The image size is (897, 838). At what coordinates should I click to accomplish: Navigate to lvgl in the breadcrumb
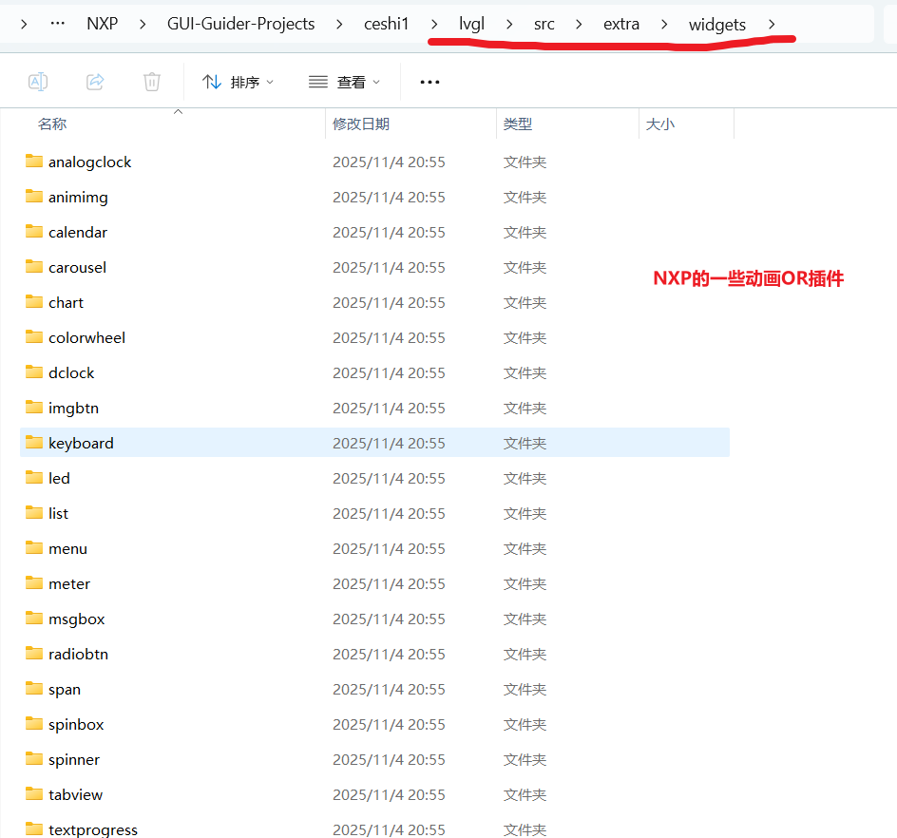(x=471, y=24)
